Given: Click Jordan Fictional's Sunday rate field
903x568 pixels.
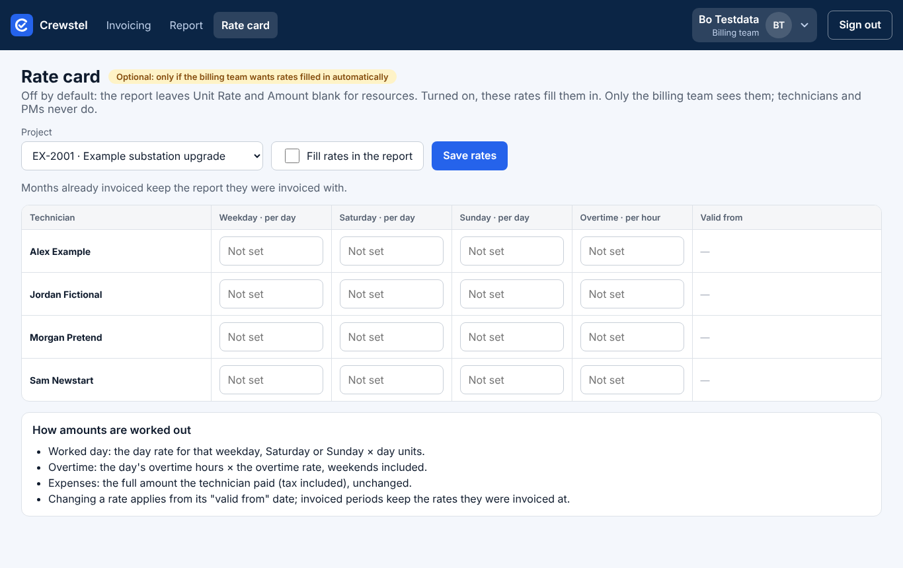Looking at the screenshot, I should 512,294.
